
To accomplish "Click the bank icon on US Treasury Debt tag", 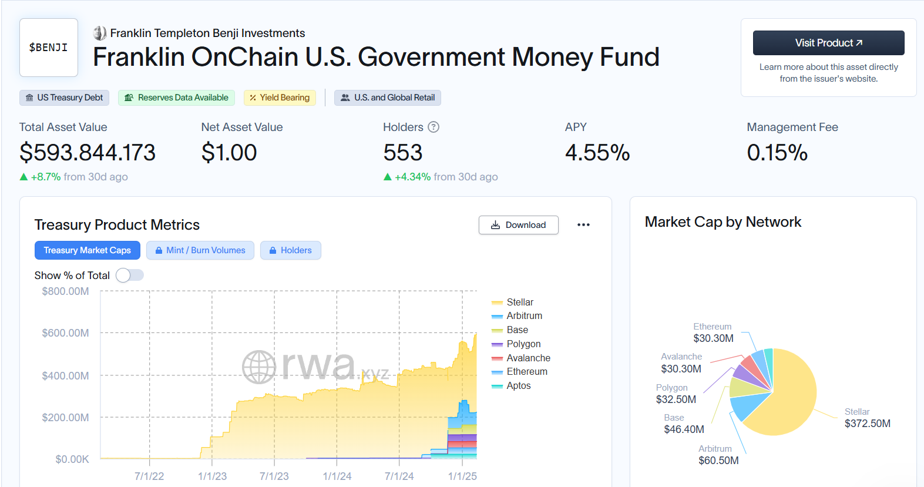I will pos(29,98).
